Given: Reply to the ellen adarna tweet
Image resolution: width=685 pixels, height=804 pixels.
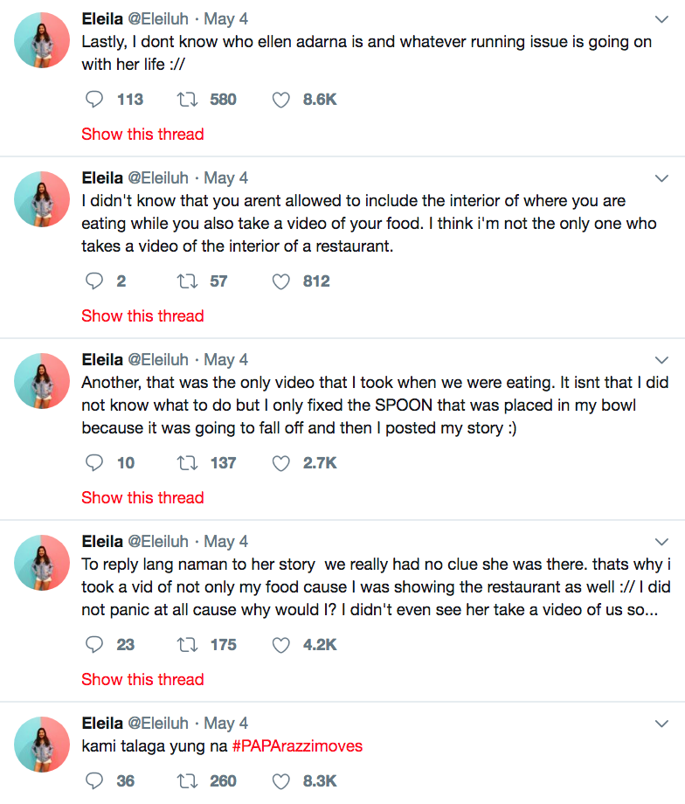Looking at the screenshot, I should click(94, 100).
